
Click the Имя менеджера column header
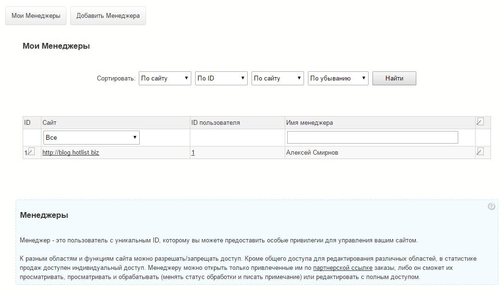(309, 123)
